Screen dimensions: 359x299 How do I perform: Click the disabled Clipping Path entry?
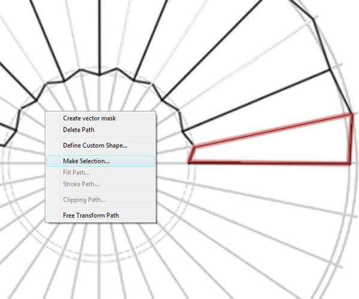(84, 199)
